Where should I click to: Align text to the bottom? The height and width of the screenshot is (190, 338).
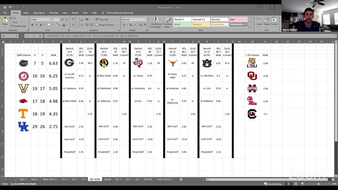(x=82, y=20)
